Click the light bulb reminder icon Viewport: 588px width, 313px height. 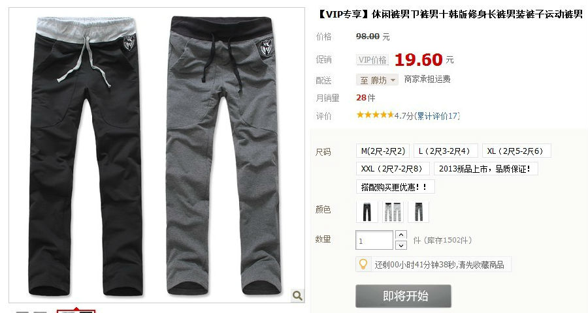363,264
